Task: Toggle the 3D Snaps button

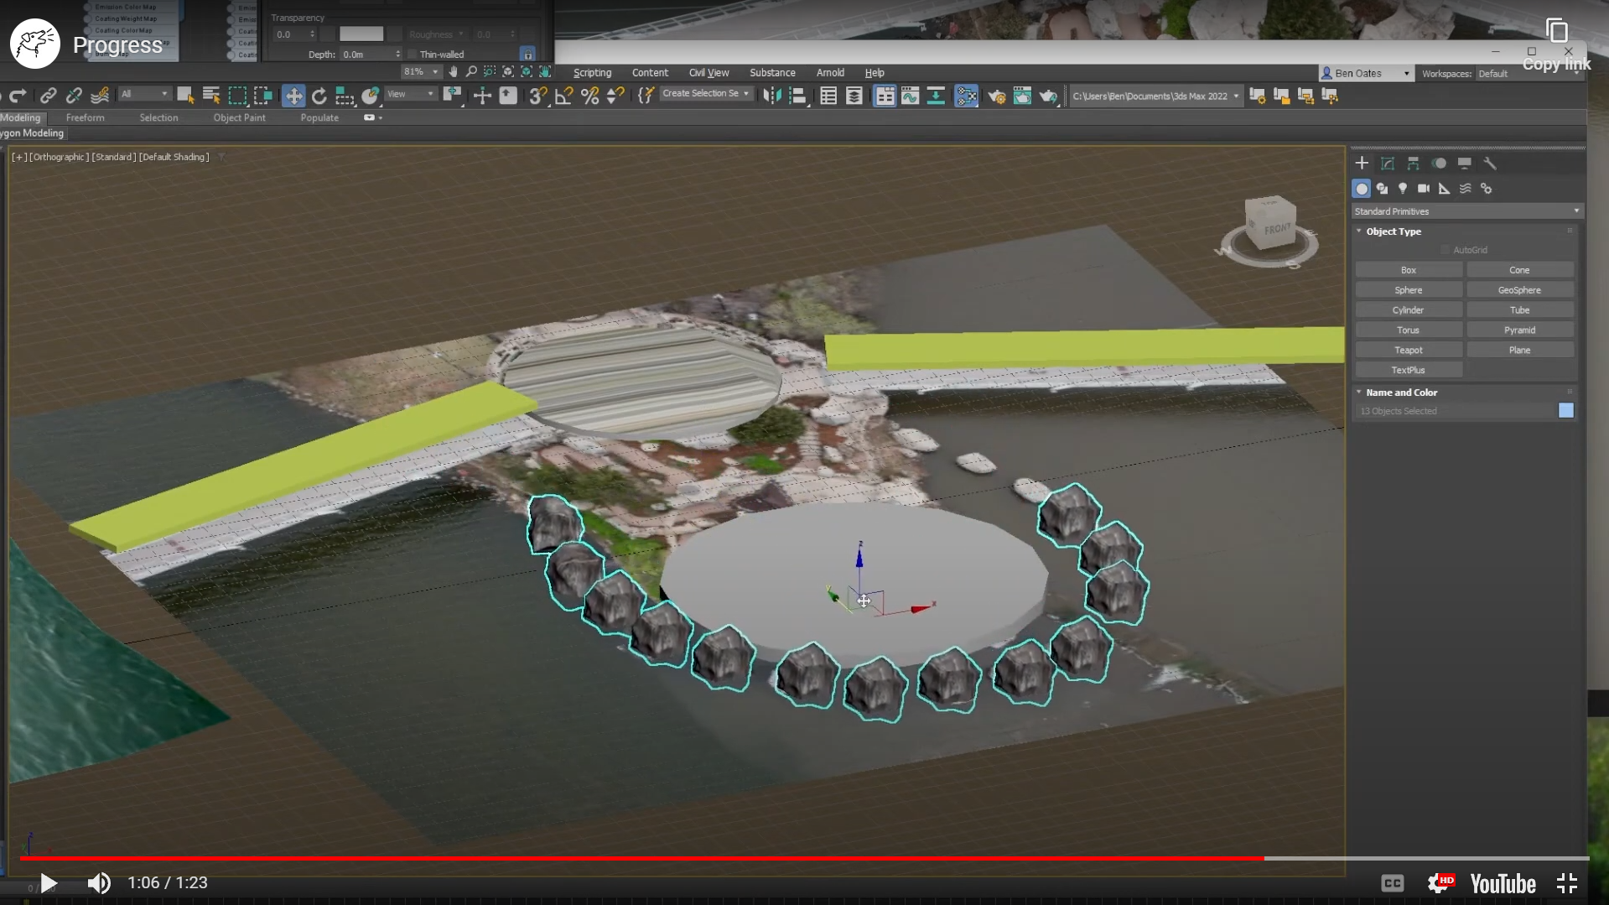Action: tap(538, 96)
